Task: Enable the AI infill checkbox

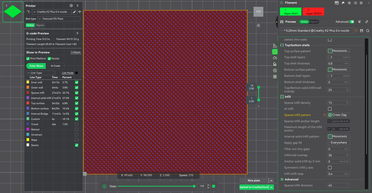Action: tap(330, 109)
